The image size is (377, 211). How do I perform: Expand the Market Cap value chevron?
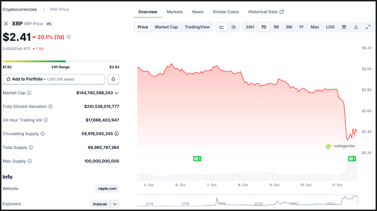coord(117,93)
